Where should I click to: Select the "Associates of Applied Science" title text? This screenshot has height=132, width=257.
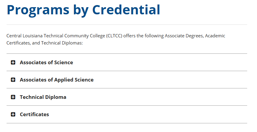pyautogui.click(x=57, y=80)
